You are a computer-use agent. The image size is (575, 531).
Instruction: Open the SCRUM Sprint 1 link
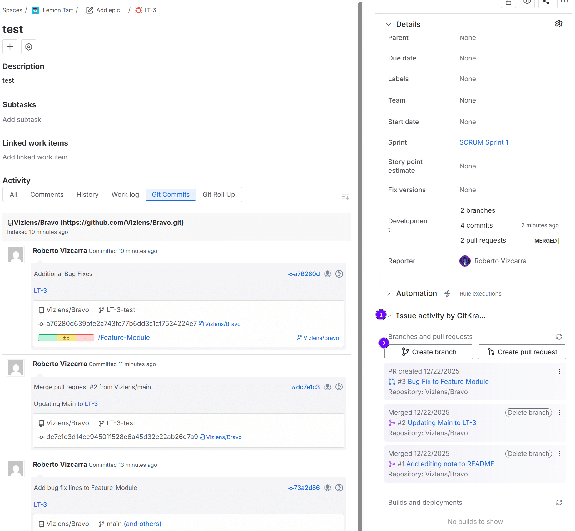(x=483, y=142)
